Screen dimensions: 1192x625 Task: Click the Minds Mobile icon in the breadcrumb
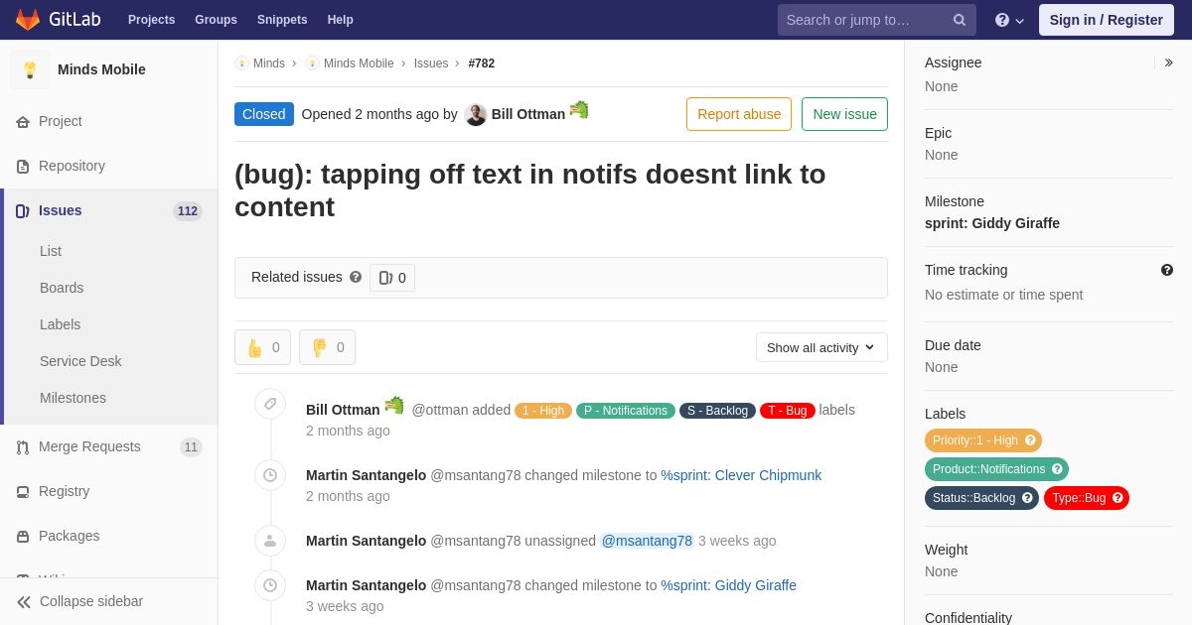pyautogui.click(x=312, y=63)
